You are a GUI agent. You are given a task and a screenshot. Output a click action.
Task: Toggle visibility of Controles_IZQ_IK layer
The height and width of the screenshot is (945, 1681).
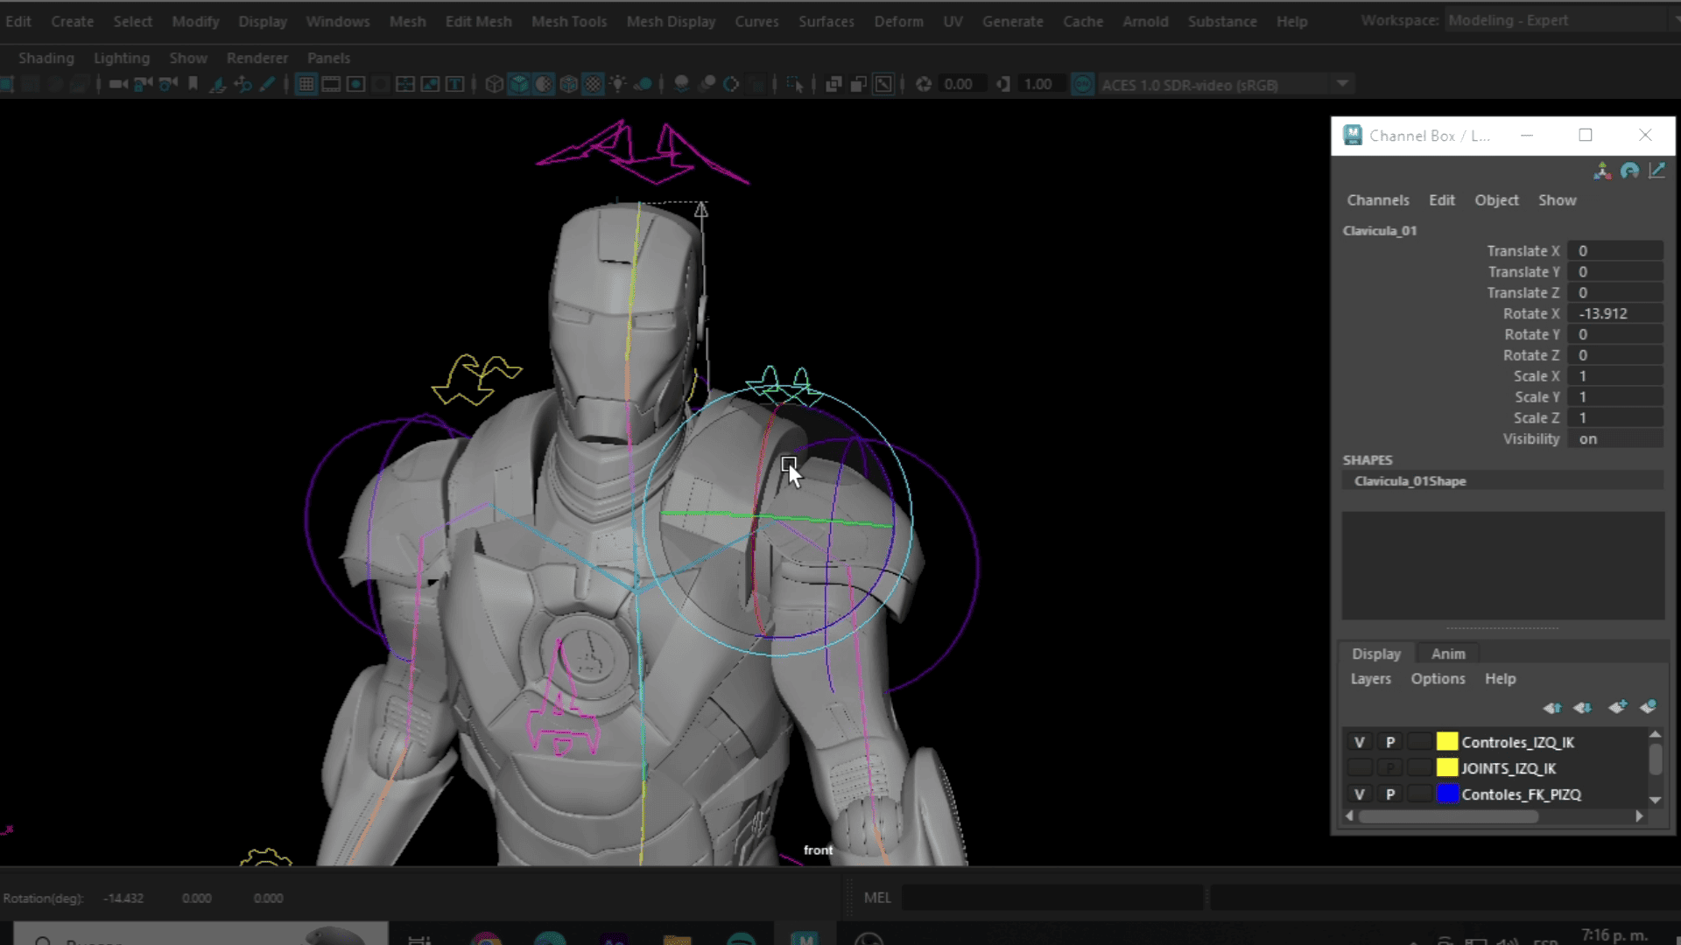coord(1359,742)
